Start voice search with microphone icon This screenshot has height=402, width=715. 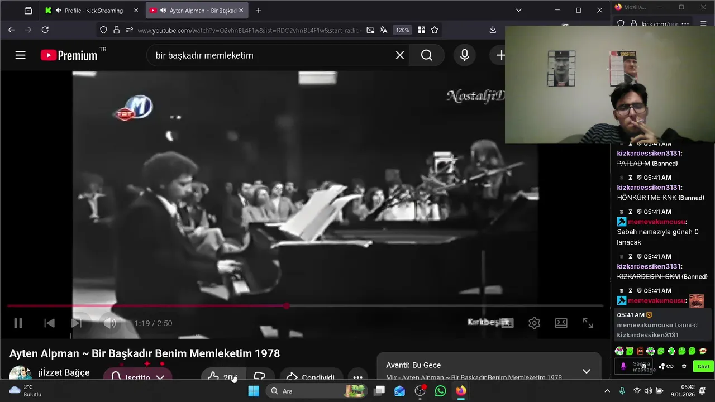(465, 55)
